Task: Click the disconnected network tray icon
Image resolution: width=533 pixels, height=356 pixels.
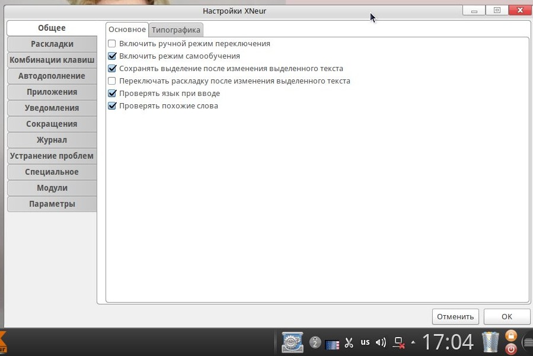Action: click(399, 342)
